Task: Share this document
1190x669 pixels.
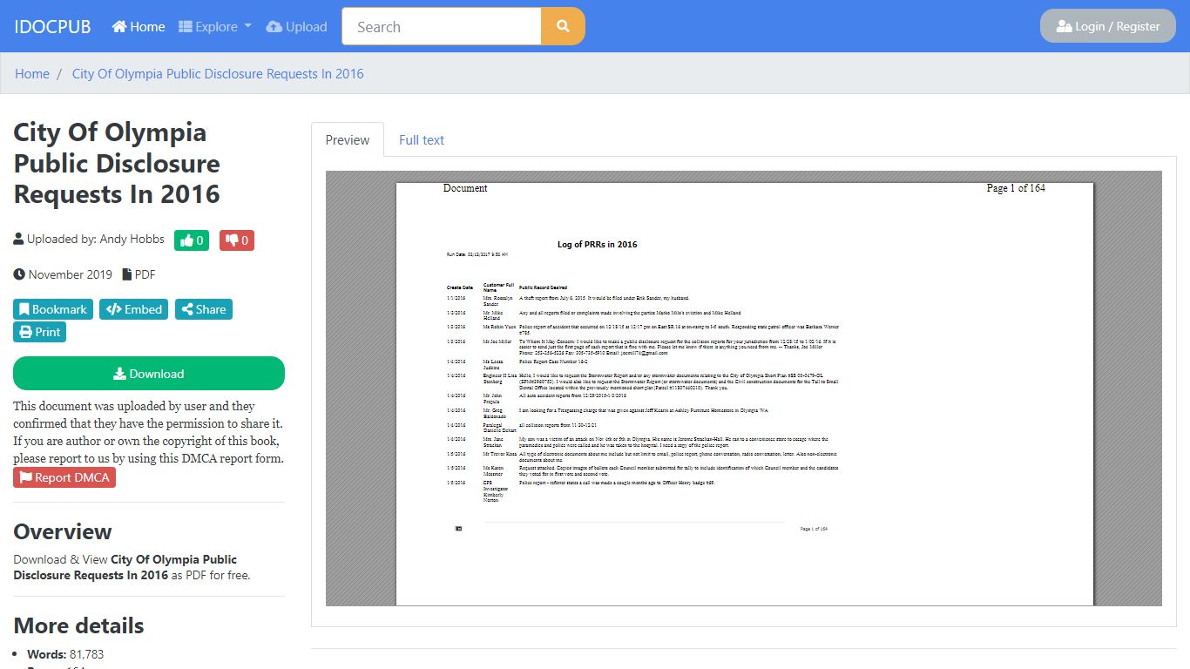Action: (204, 309)
